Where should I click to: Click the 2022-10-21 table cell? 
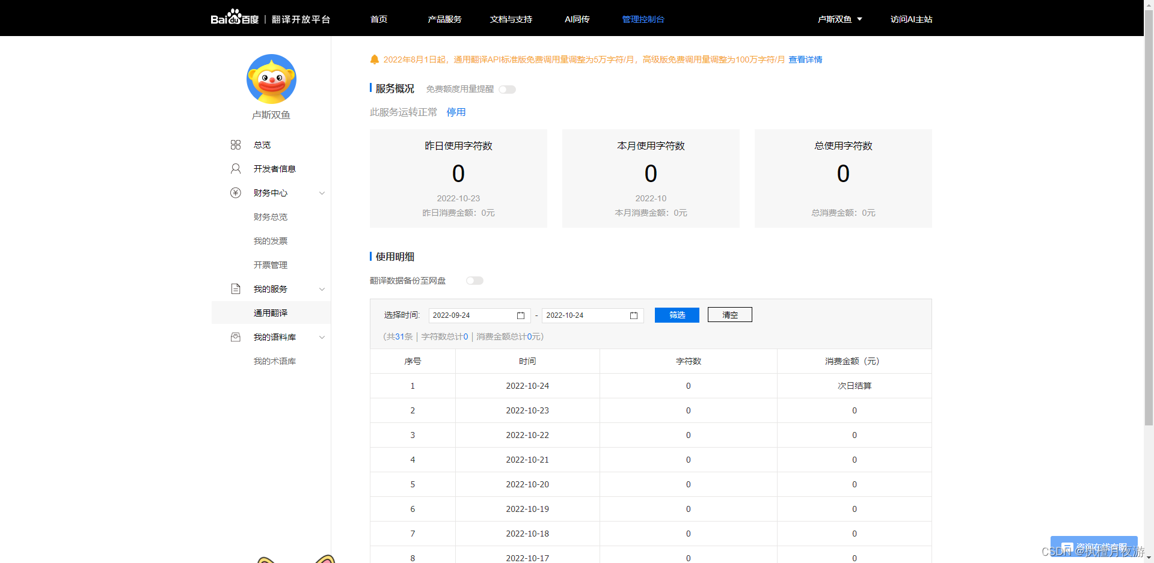(527, 460)
